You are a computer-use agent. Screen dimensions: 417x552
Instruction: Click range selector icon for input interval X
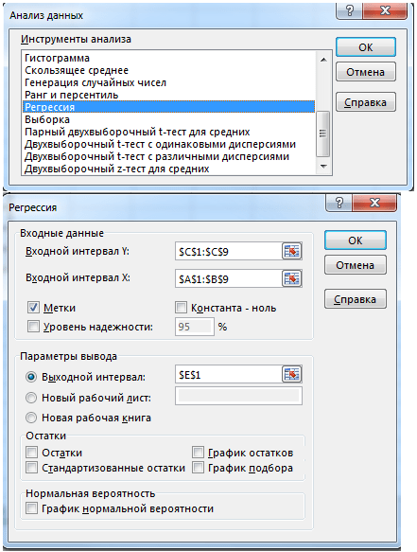292,278
